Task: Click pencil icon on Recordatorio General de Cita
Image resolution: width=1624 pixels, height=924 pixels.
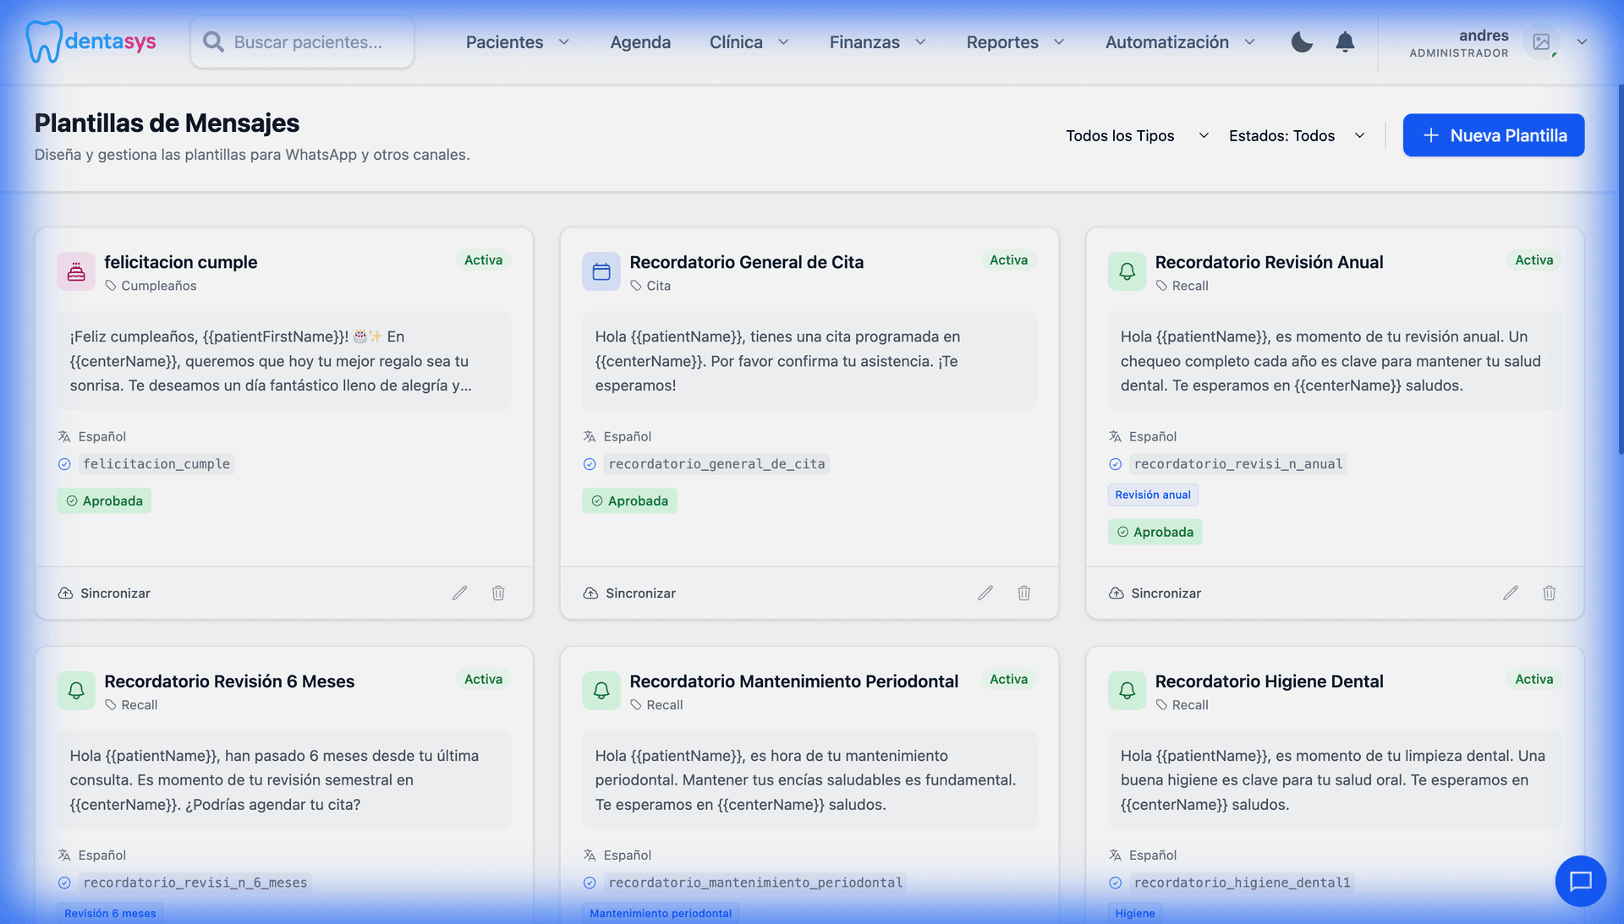Action: [985, 593]
